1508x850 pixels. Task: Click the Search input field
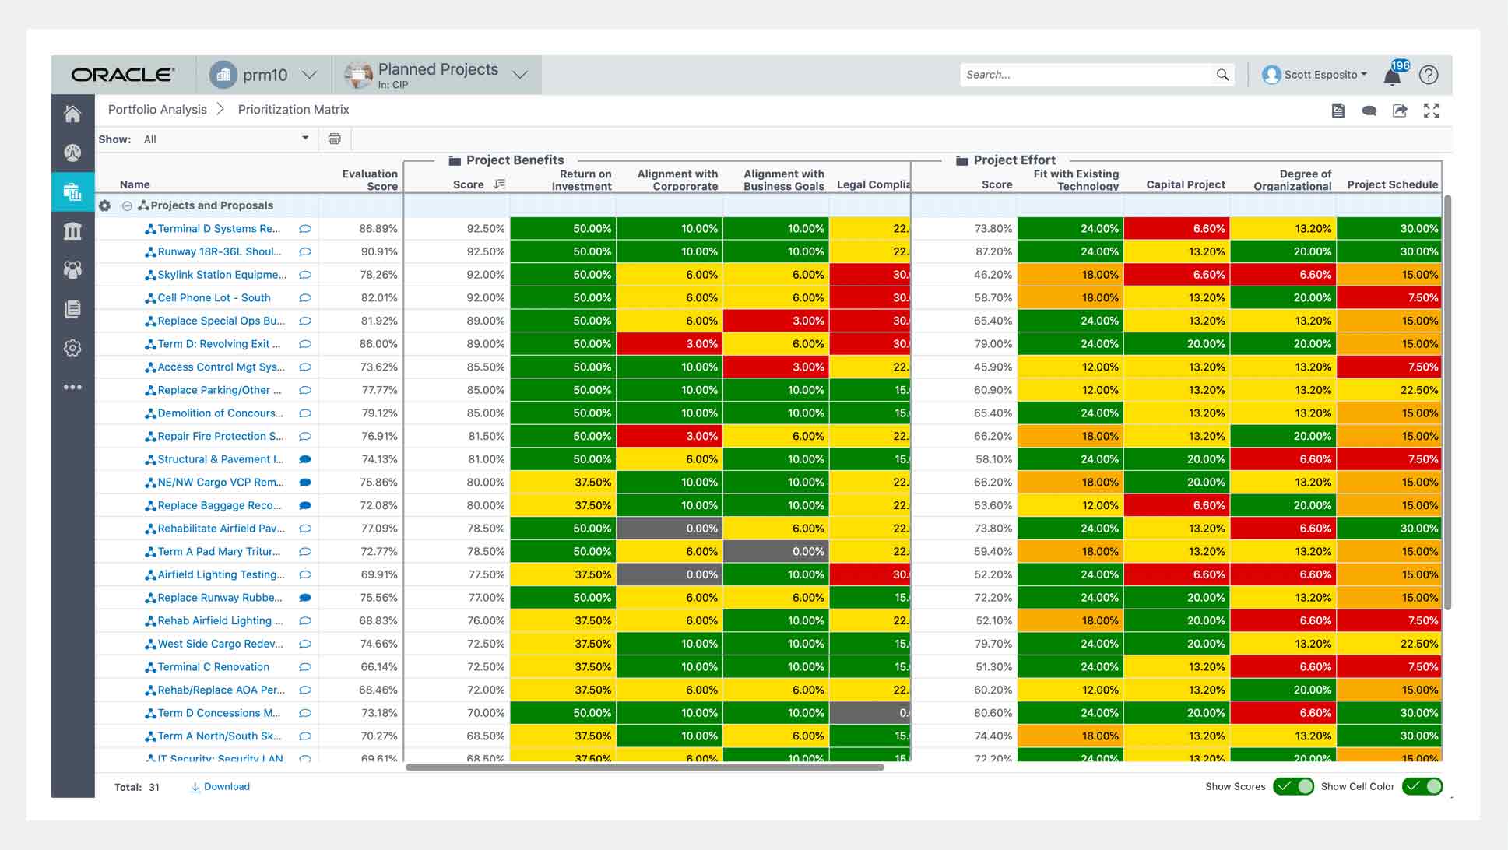(1086, 75)
